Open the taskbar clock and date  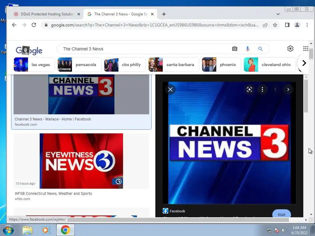[x=299, y=230]
